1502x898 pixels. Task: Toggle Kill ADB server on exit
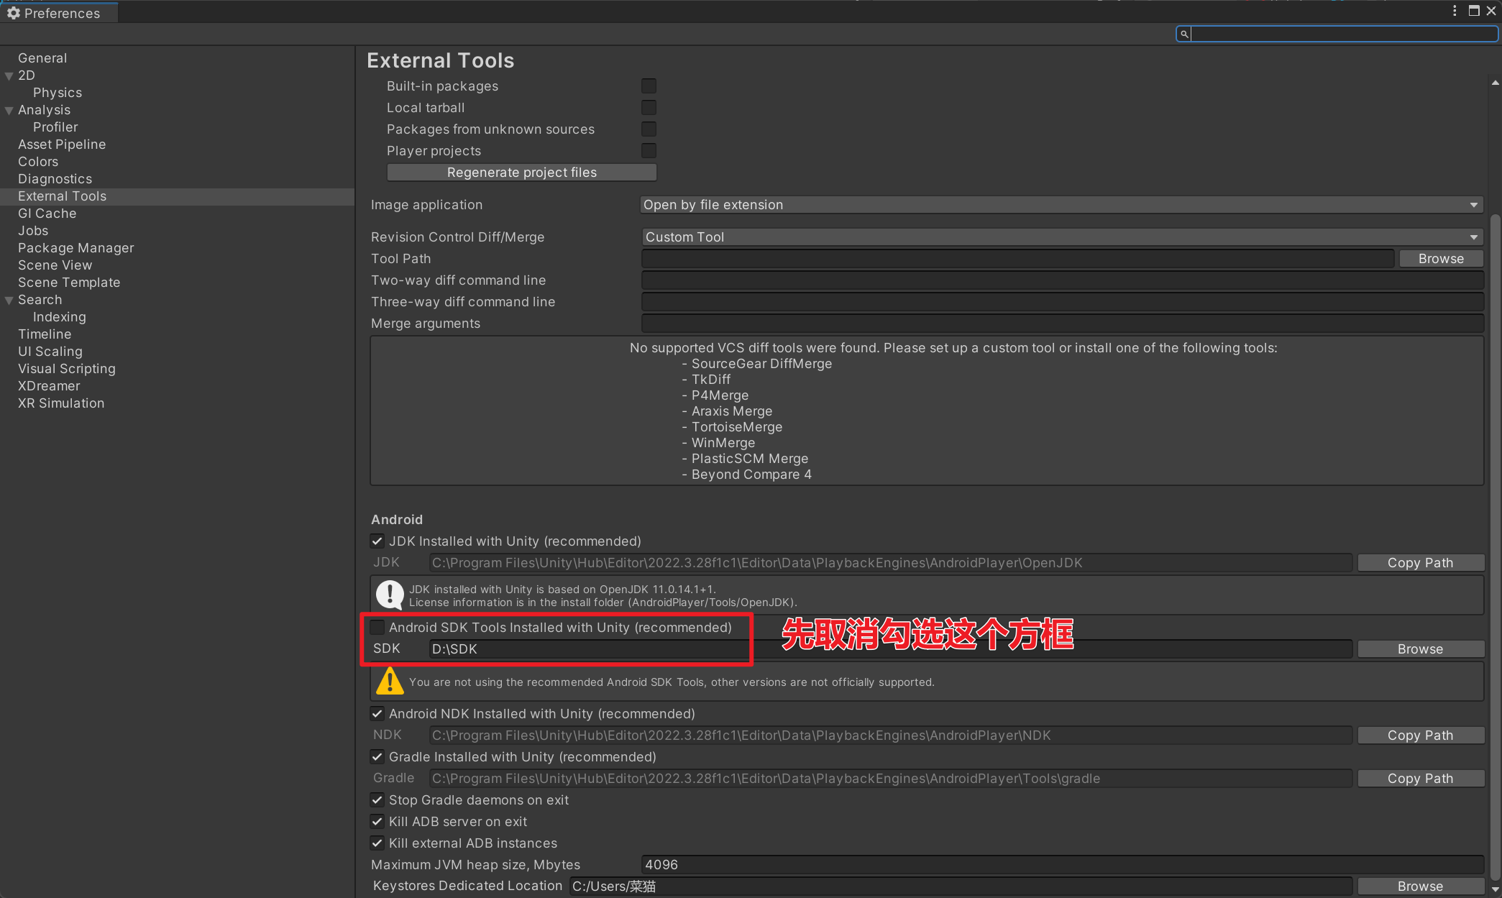(x=377, y=821)
